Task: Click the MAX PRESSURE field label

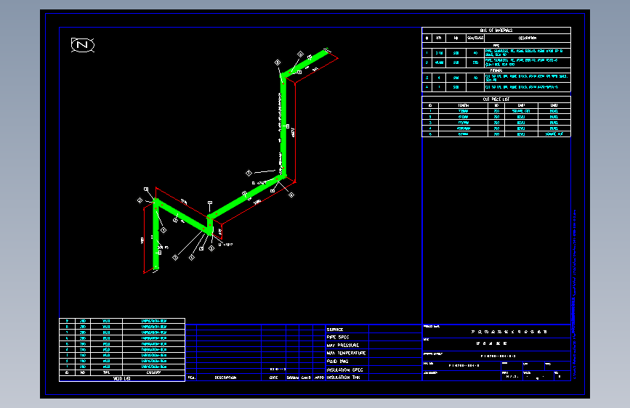Action: [x=343, y=346]
